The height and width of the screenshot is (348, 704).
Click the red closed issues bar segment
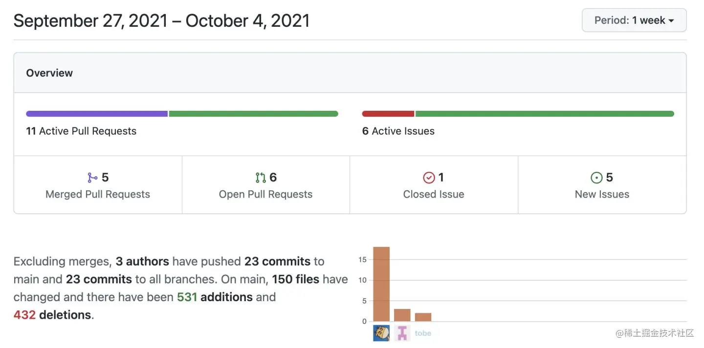click(388, 114)
